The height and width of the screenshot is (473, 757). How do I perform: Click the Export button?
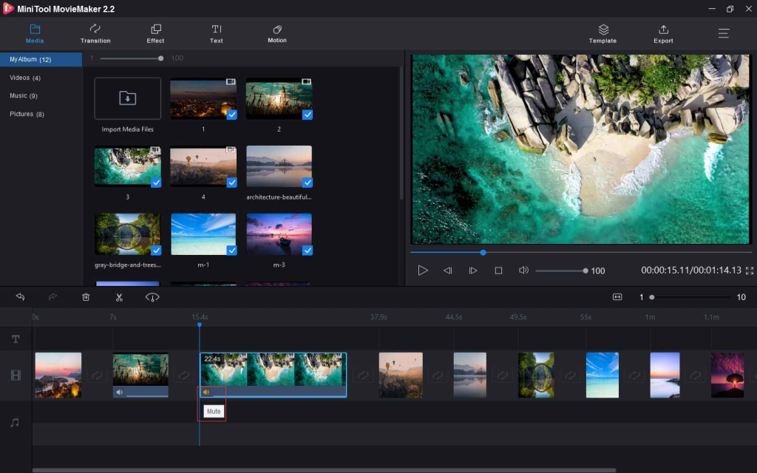pos(663,33)
